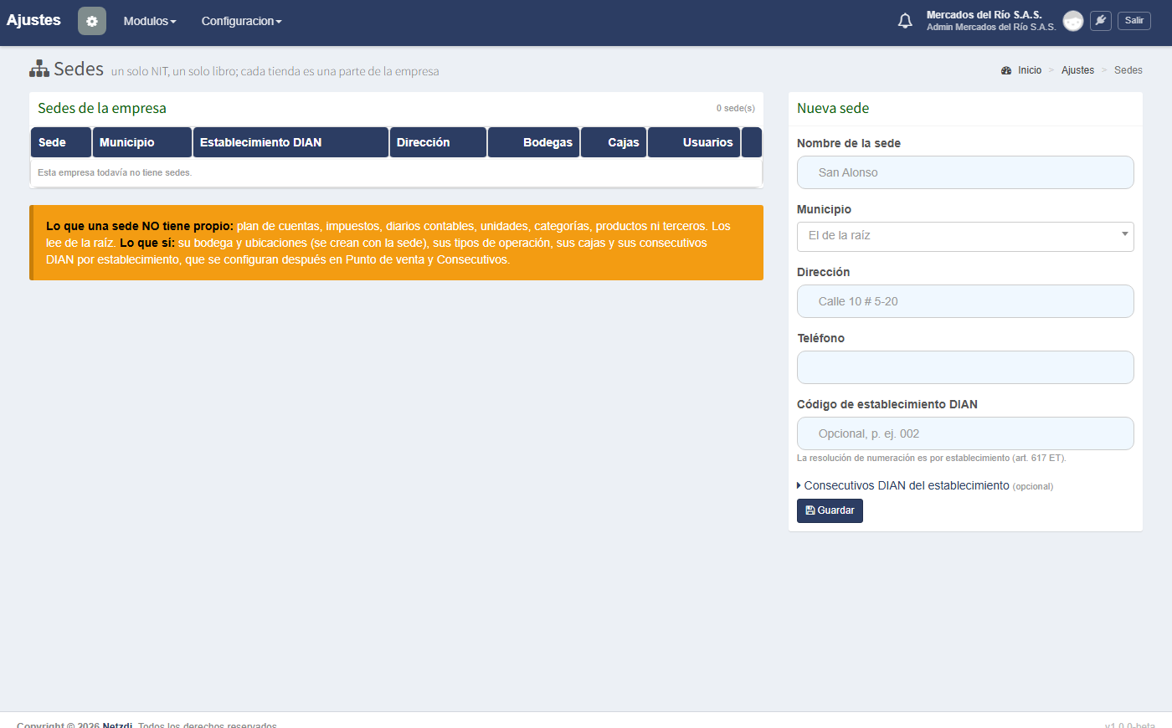The image size is (1172, 728).
Task: Open the Municipio select dropdown
Action: pos(965,237)
